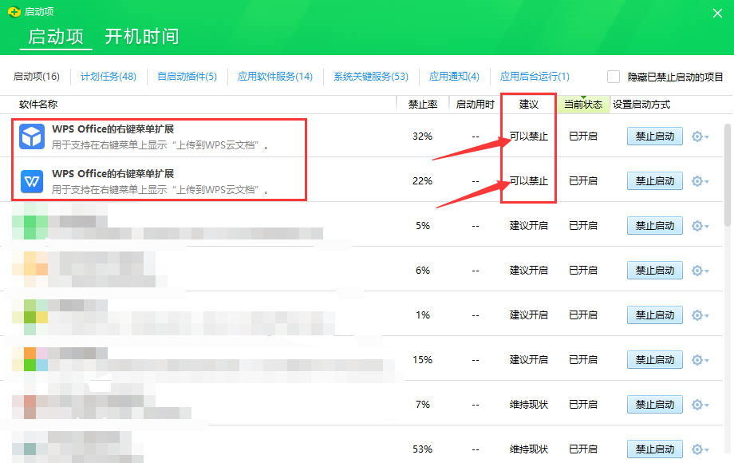Select the 1% disable rate cell
The image size is (734, 463).
pyautogui.click(x=423, y=315)
